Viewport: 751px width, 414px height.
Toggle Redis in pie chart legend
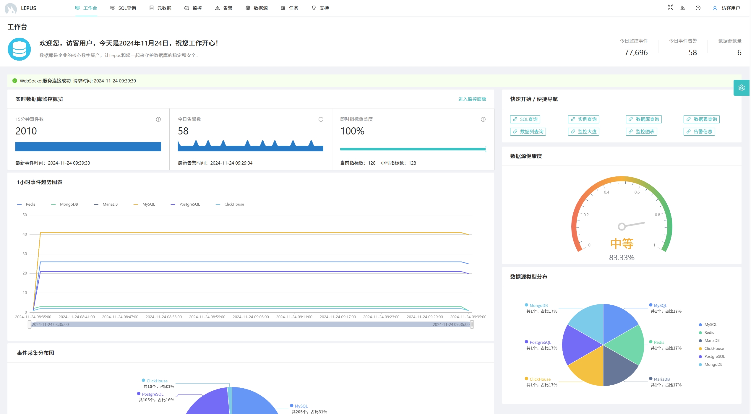coord(706,332)
